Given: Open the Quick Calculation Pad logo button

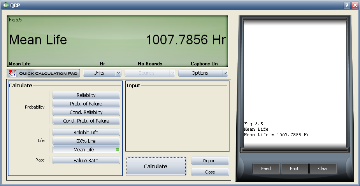Looking at the screenshot, I should [x=43, y=73].
